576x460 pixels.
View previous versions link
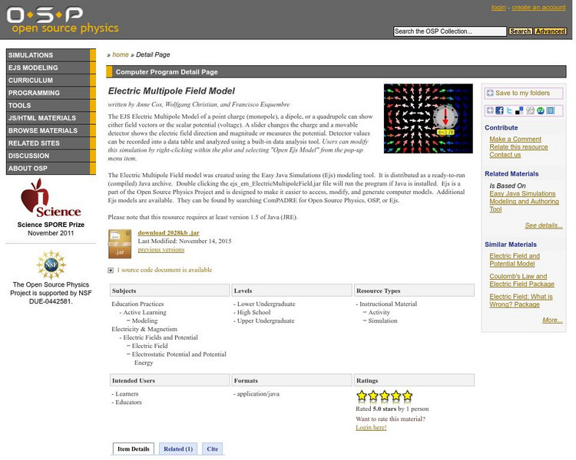coord(161,249)
